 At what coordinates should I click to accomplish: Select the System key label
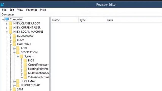(29, 56)
